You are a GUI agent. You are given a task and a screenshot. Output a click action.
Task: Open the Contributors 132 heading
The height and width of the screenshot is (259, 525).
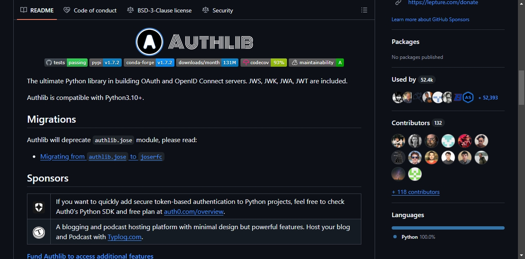418,123
